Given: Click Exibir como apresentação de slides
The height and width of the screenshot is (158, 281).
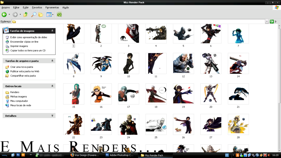Looking at the screenshot, I should click(x=29, y=37).
